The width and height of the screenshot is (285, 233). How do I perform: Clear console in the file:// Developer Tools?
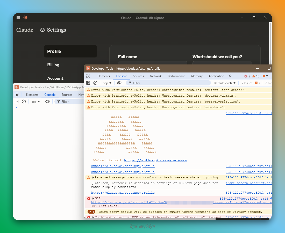[24, 101]
